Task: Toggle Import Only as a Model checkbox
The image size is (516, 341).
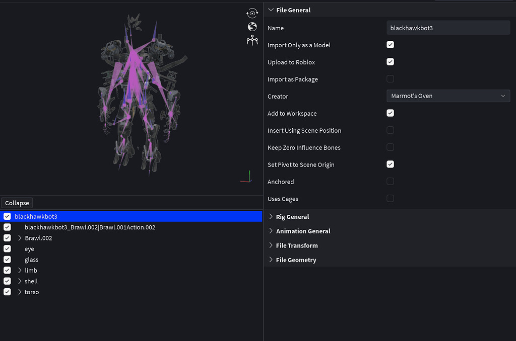Action: (391, 45)
